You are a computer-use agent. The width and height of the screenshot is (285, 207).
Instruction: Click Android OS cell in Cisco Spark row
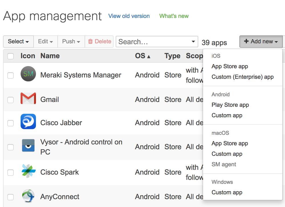pos(147,172)
